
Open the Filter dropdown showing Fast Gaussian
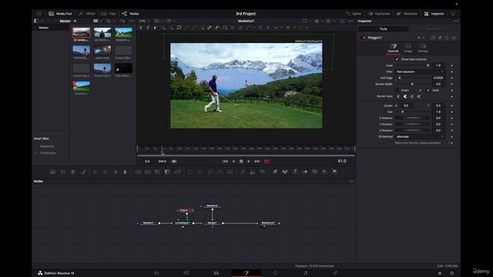point(420,72)
